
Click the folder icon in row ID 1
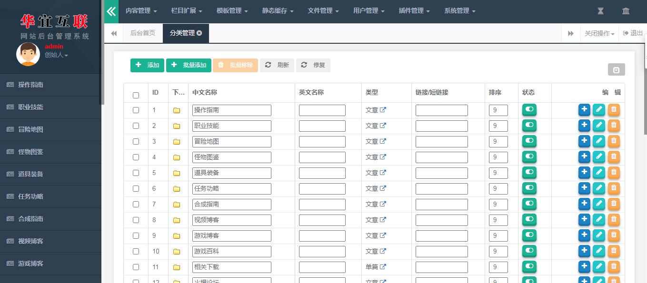(x=177, y=110)
